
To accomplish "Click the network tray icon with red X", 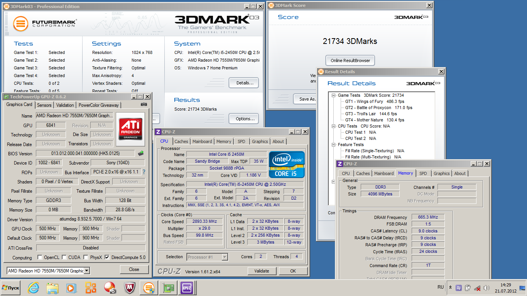I will click(478, 288).
